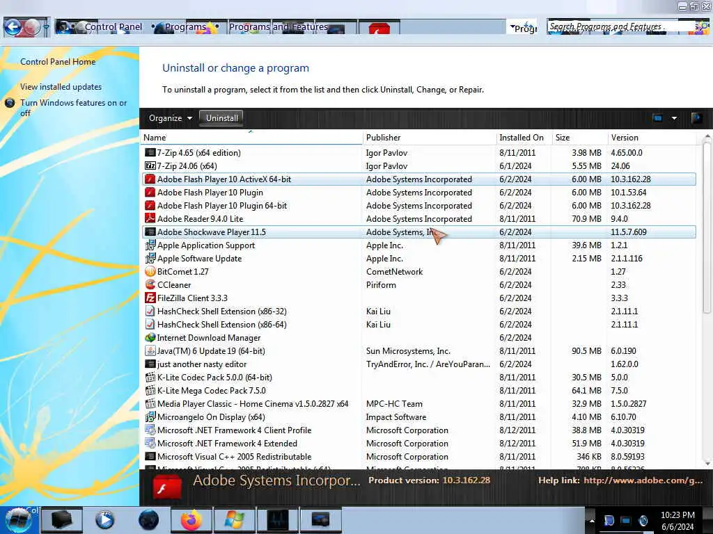The width and height of the screenshot is (713, 534).
Task: Open View installed updates link
Action: (x=61, y=87)
